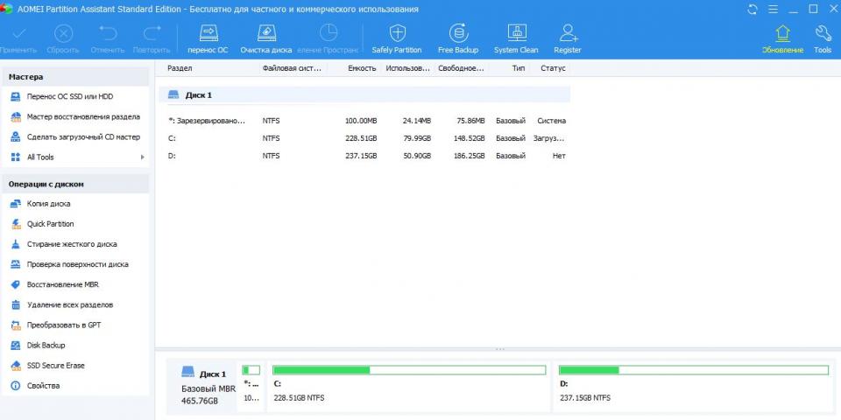The image size is (841, 420).
Task: Click 'Преобразовать в GPT' option
Action: [63, 325]
